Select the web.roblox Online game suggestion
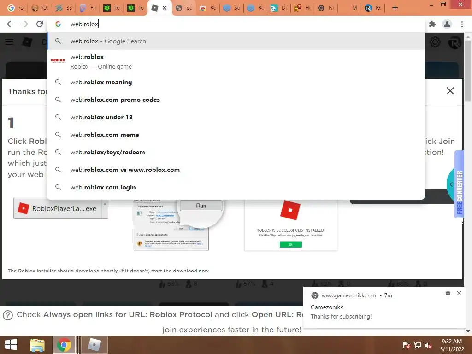Screen dimensions: 472x354 tap(236, 62)
